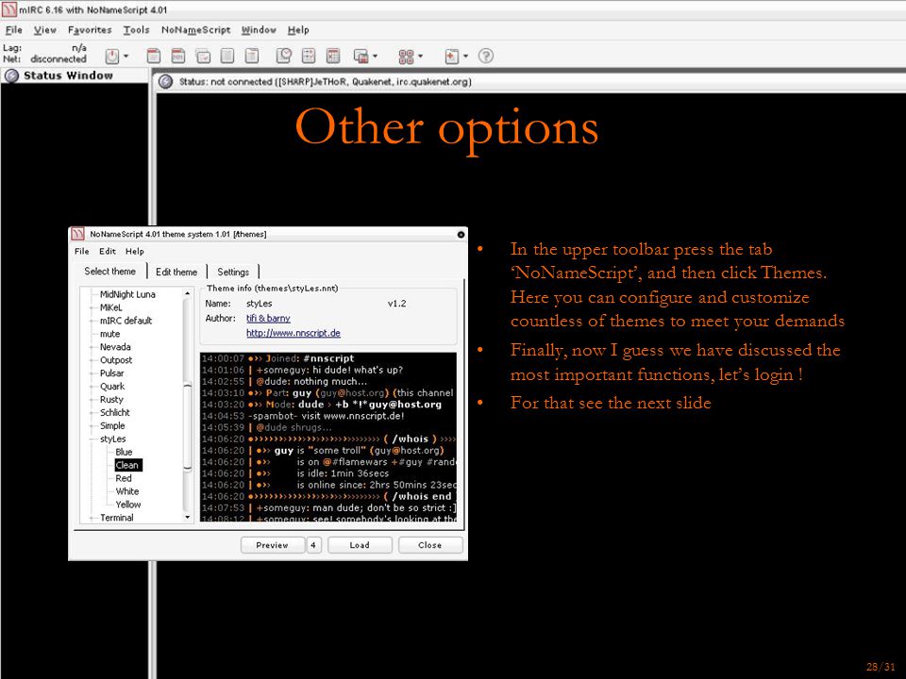Click the clock timer toolbar icon
906x679 pixels.
click(284, 56)
